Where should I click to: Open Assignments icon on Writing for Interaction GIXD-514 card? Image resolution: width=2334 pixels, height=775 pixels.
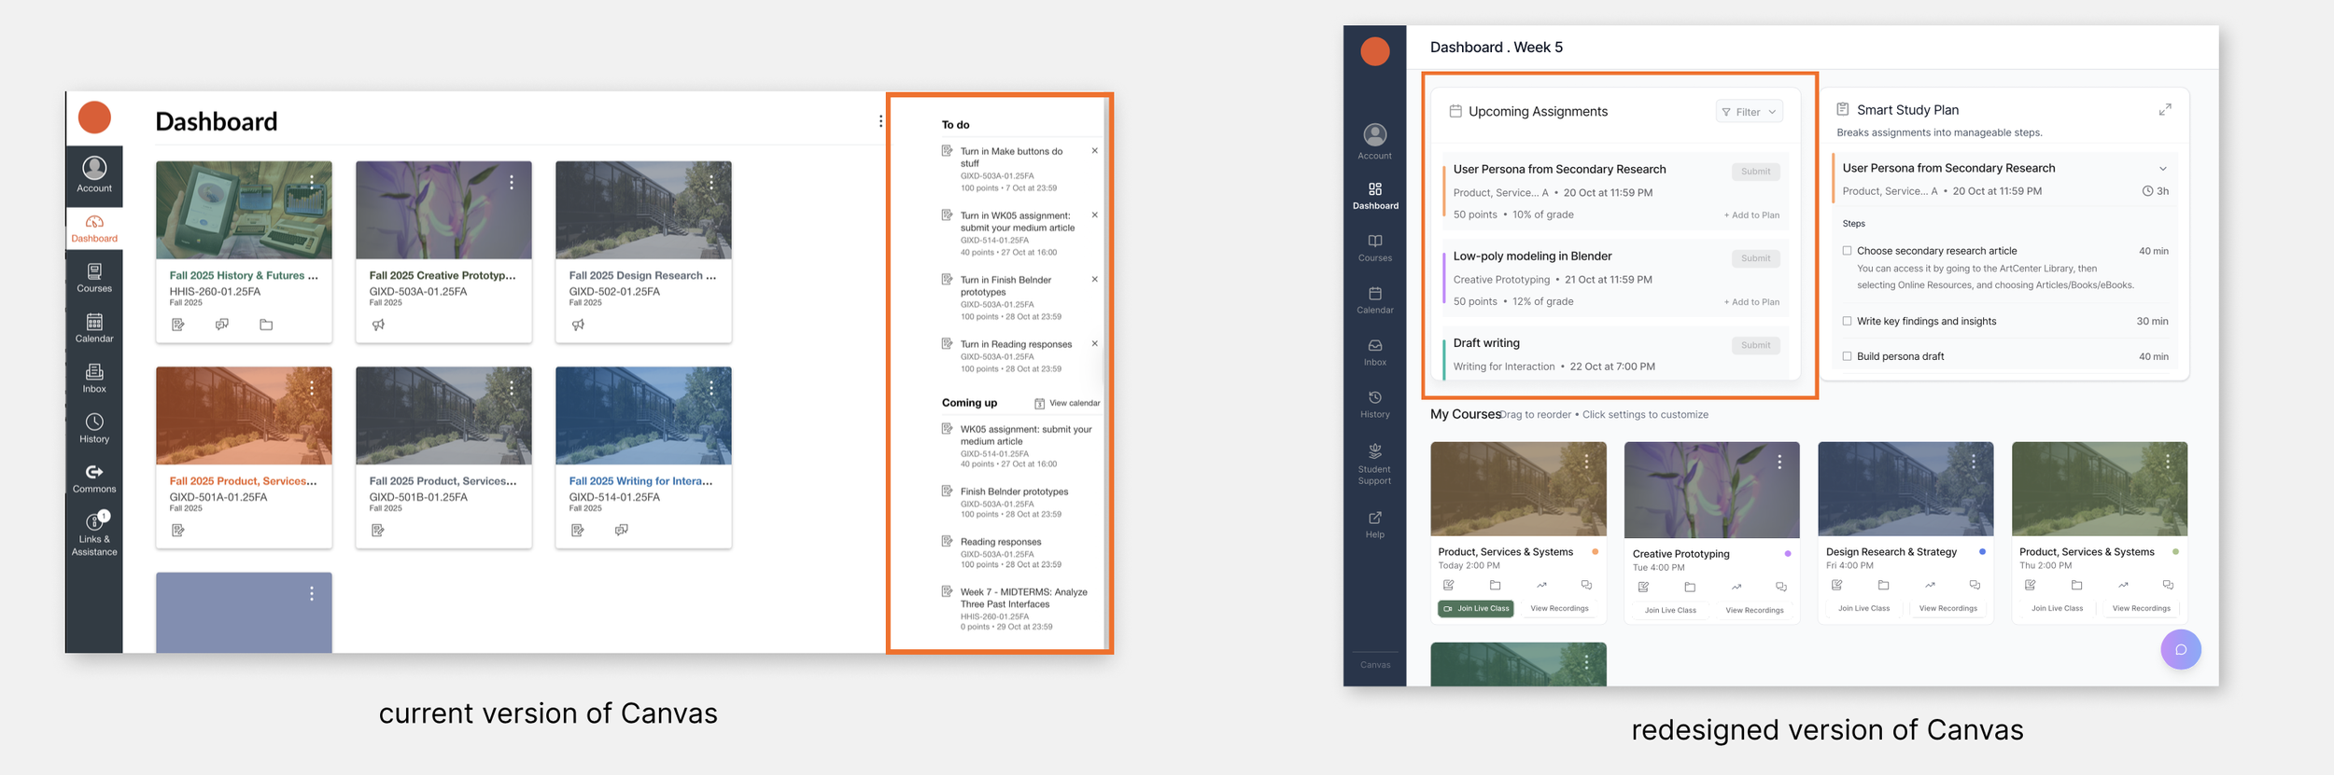[578, 530]
